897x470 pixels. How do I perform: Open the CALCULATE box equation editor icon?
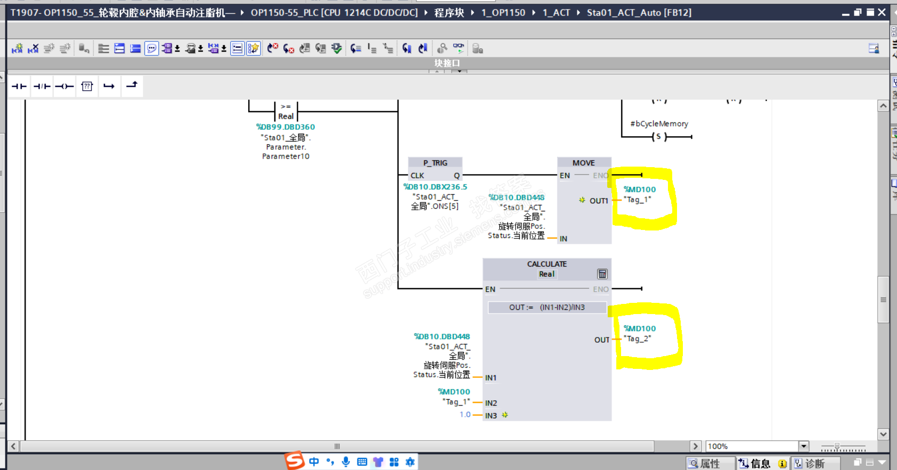(602, 274)
